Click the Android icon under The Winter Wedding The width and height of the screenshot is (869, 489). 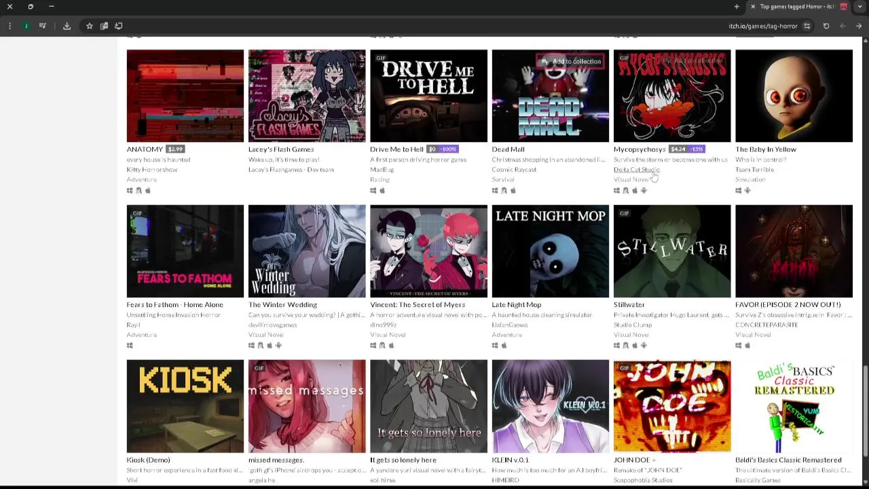click(278, 346)
